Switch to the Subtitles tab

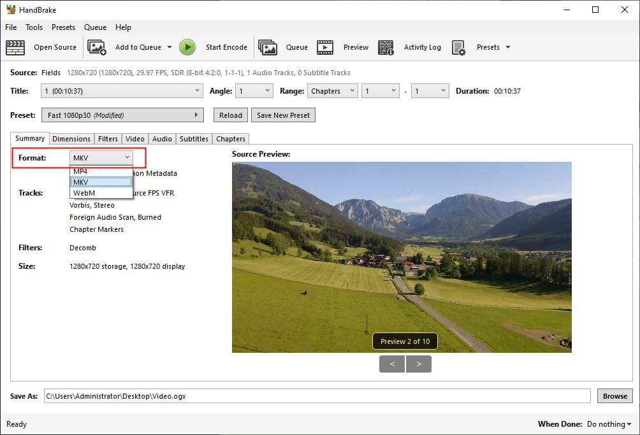click(194, 139)
